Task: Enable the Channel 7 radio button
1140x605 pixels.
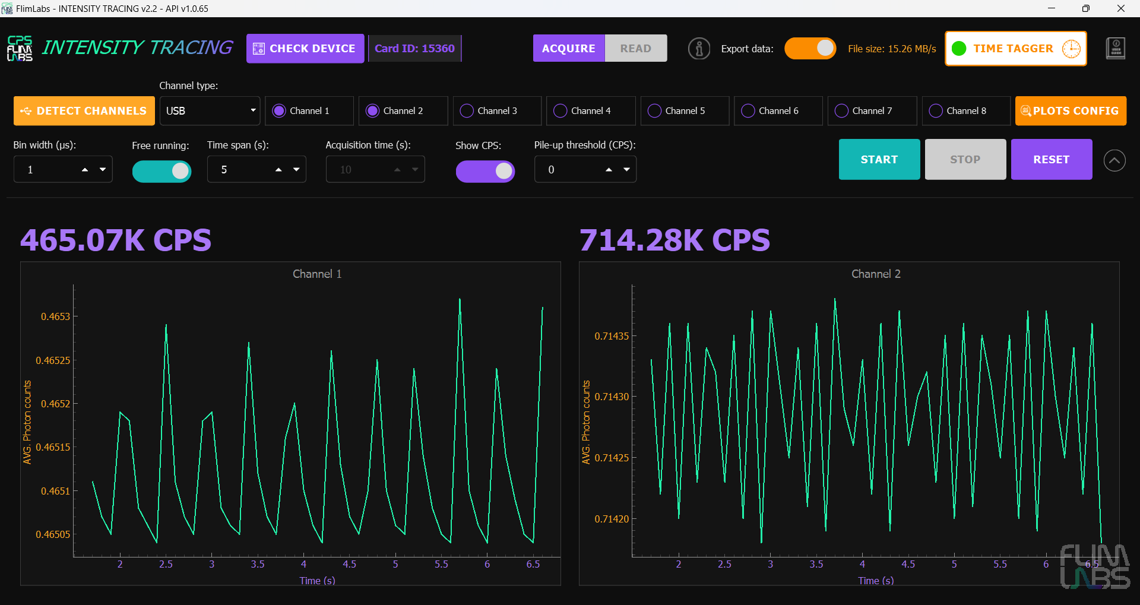Action: [x=841, y=111]
